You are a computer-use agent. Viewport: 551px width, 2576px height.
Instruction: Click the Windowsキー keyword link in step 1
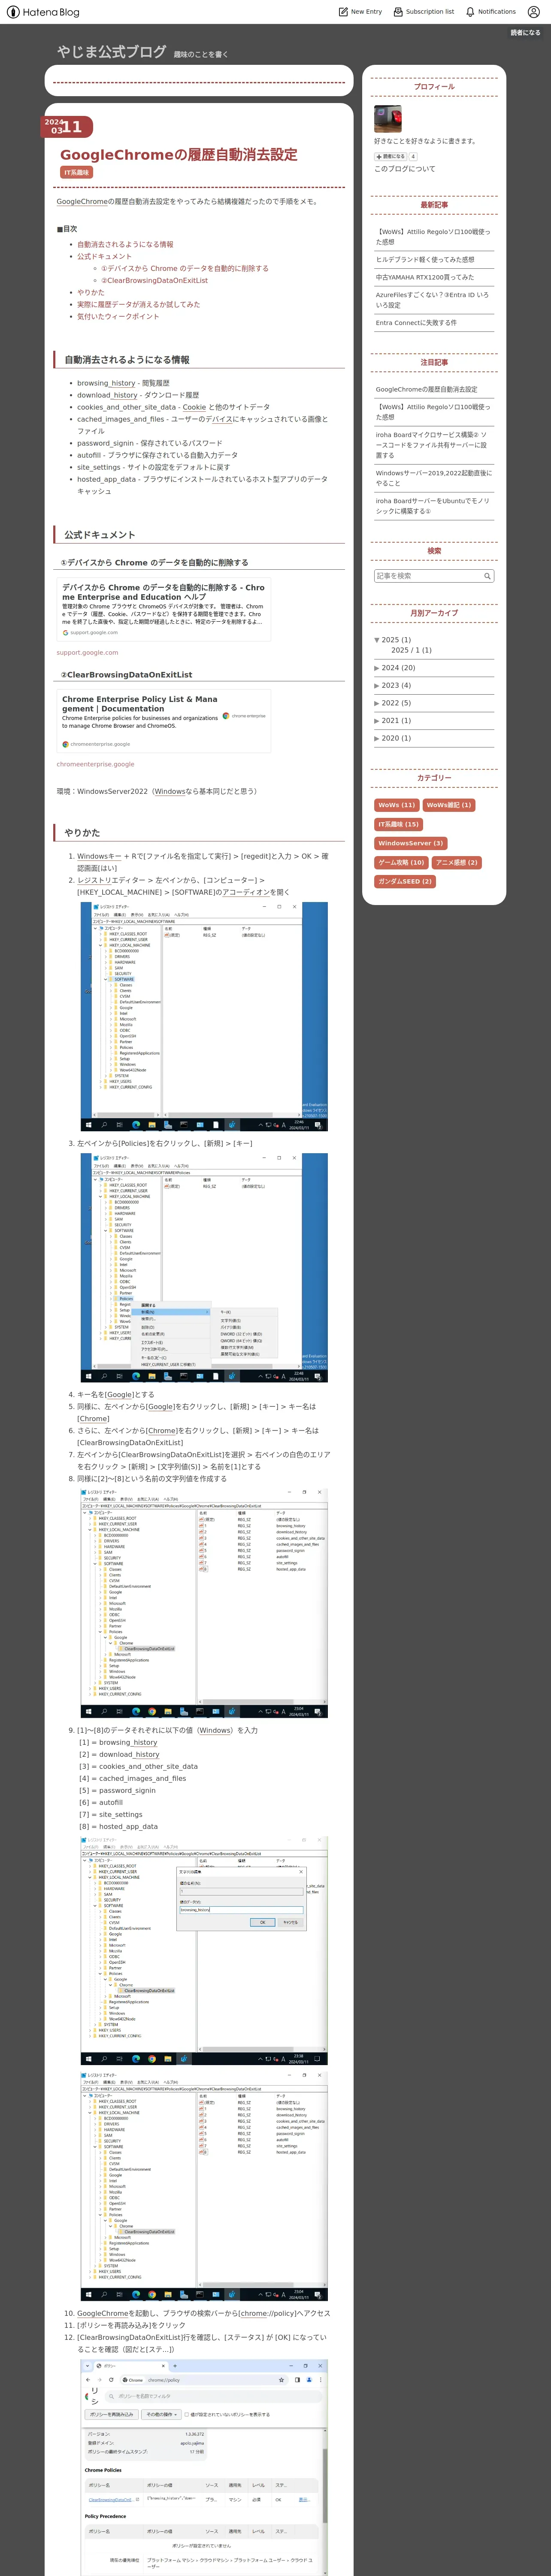coord(99,856)
